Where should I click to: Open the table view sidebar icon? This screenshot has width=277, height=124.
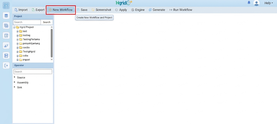pyautogui.click(x=6, y=26)
